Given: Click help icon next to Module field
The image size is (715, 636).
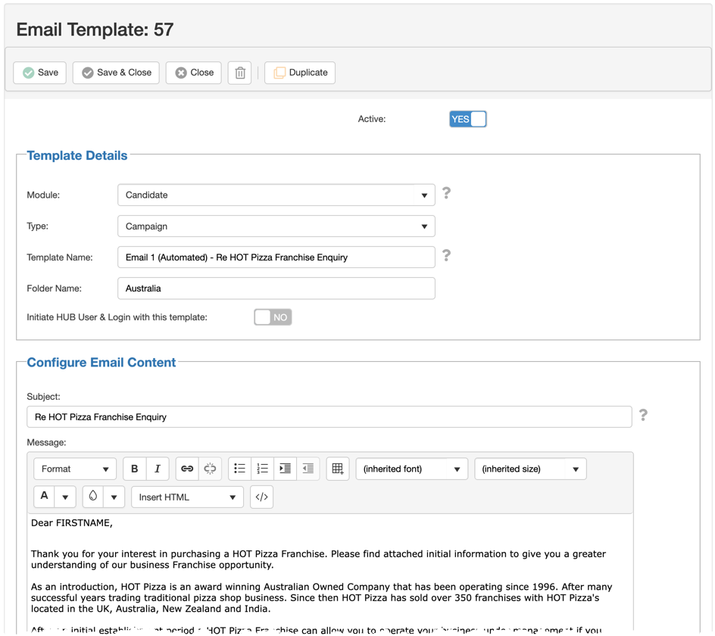Looking at the screenshot, I should tap(446, 193).
